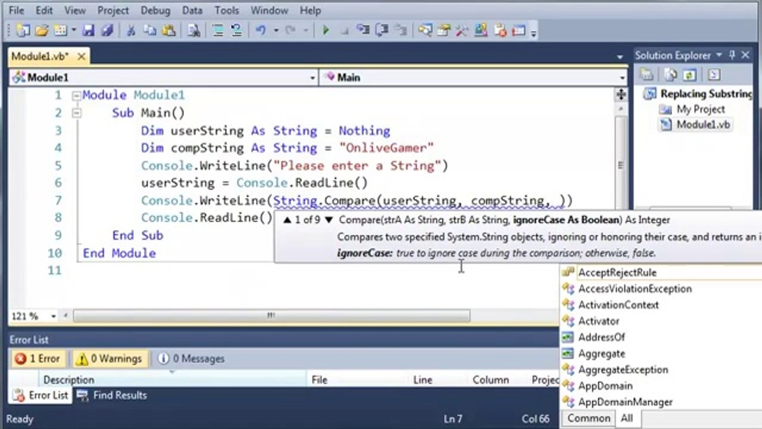The width and height of the screenshot is (762, 429).
Task: Switch to the Find Results tab
Action: click(112, 396)
